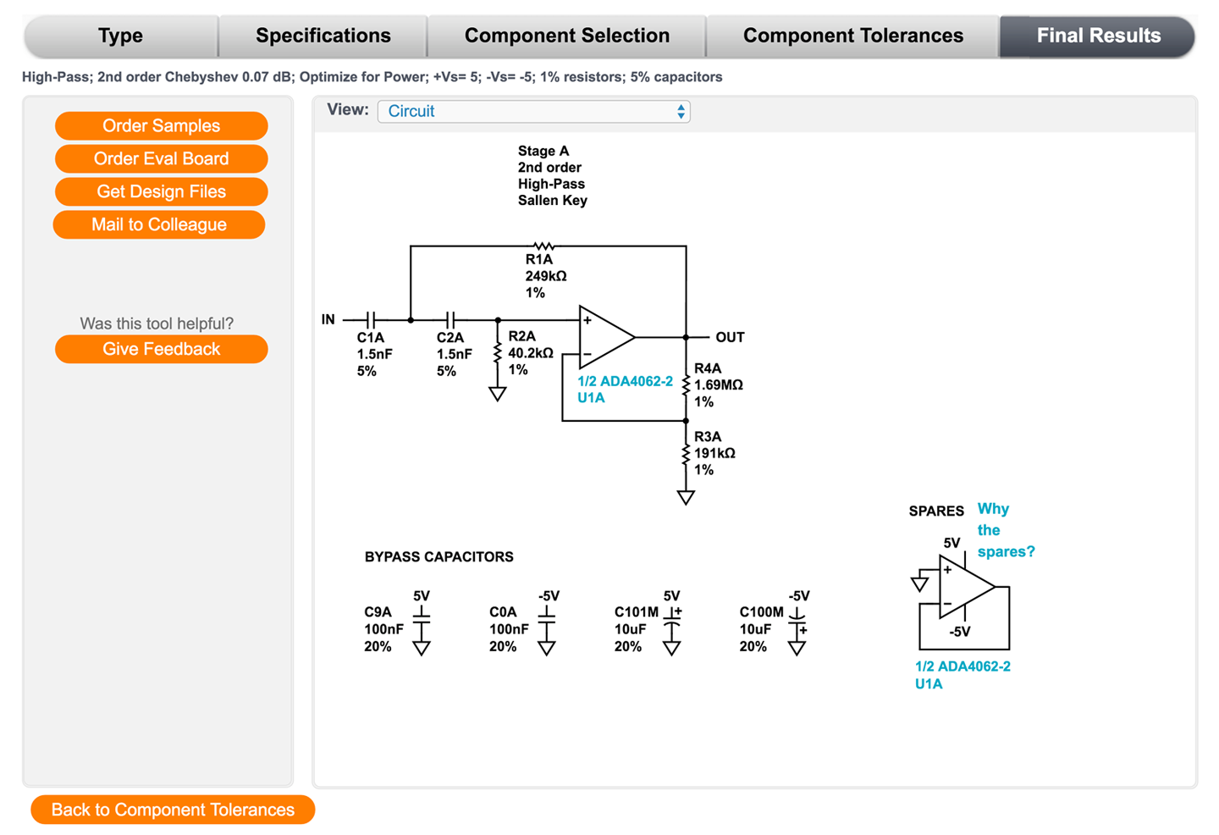1219x835 pixels.
Task: Click the Stage A op-amp triangle symbol
Action: tap(605, 337)
